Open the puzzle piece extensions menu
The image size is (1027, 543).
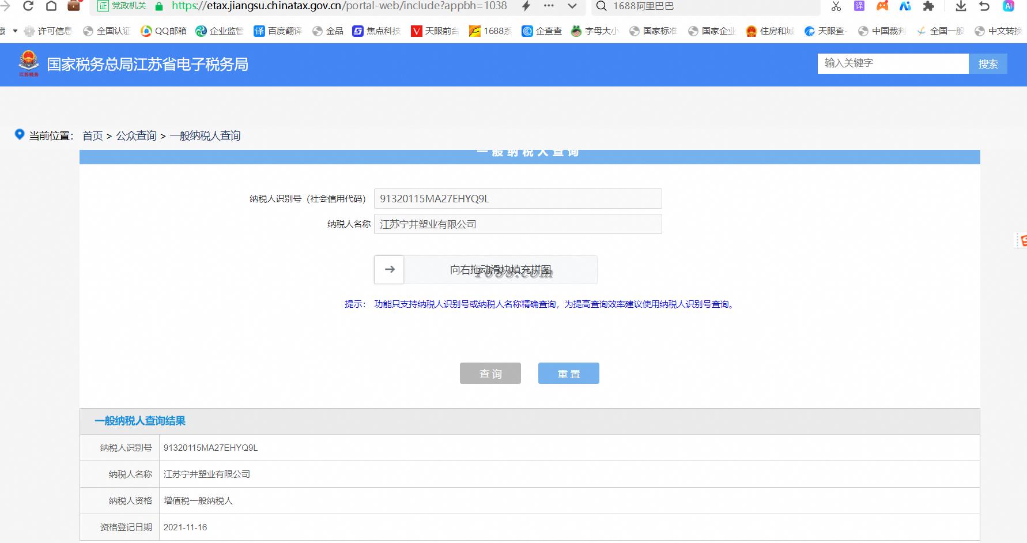tap(928, 6)
